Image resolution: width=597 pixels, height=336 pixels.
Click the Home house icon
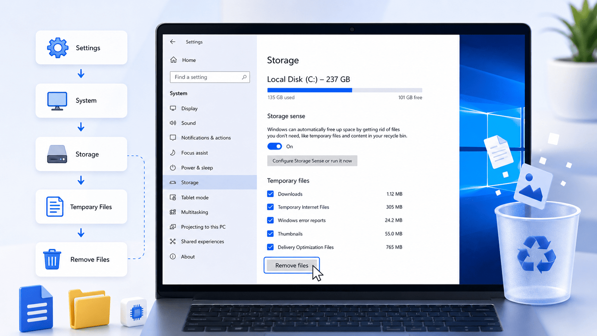click(x=174, y=60)
